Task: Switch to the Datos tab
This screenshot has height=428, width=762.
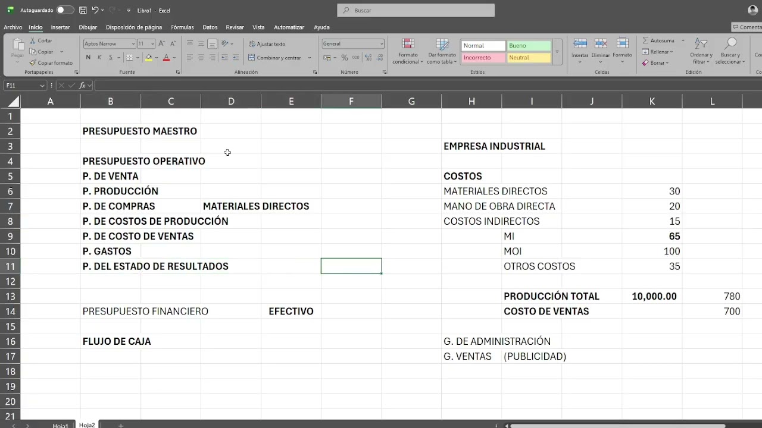Action: tap(210, 27)
